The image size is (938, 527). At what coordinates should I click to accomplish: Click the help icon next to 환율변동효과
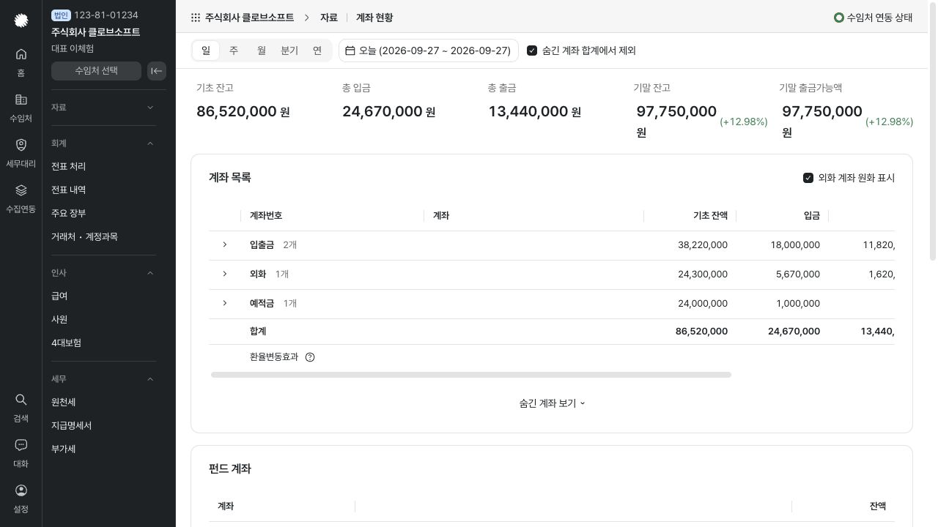(310, 357)
